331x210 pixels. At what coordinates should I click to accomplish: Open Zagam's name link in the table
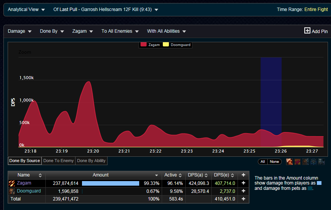24,183
